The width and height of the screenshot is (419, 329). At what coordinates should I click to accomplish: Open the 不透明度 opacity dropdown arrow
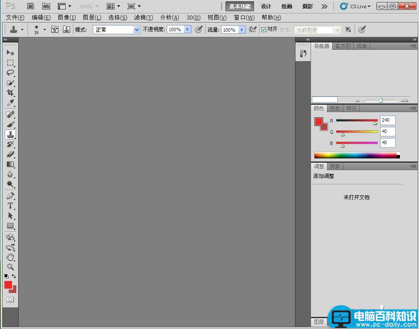(x=187, y=29)
